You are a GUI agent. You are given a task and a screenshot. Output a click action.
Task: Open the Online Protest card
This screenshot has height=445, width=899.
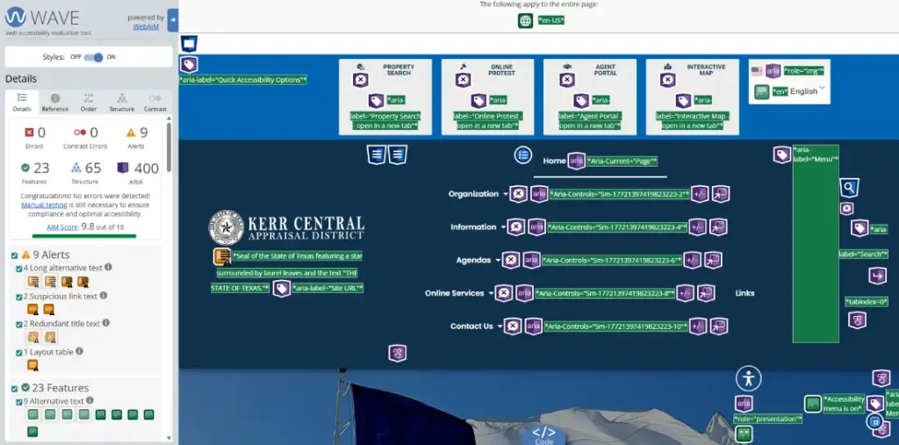(x=487, y=97)
